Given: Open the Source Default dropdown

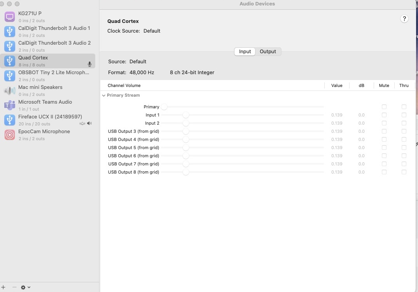Looking at the screenshot, I should pos(138,61).
